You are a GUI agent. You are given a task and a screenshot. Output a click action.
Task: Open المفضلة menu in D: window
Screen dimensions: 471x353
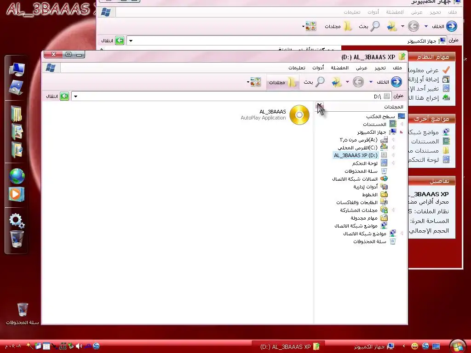pos(340,68)
